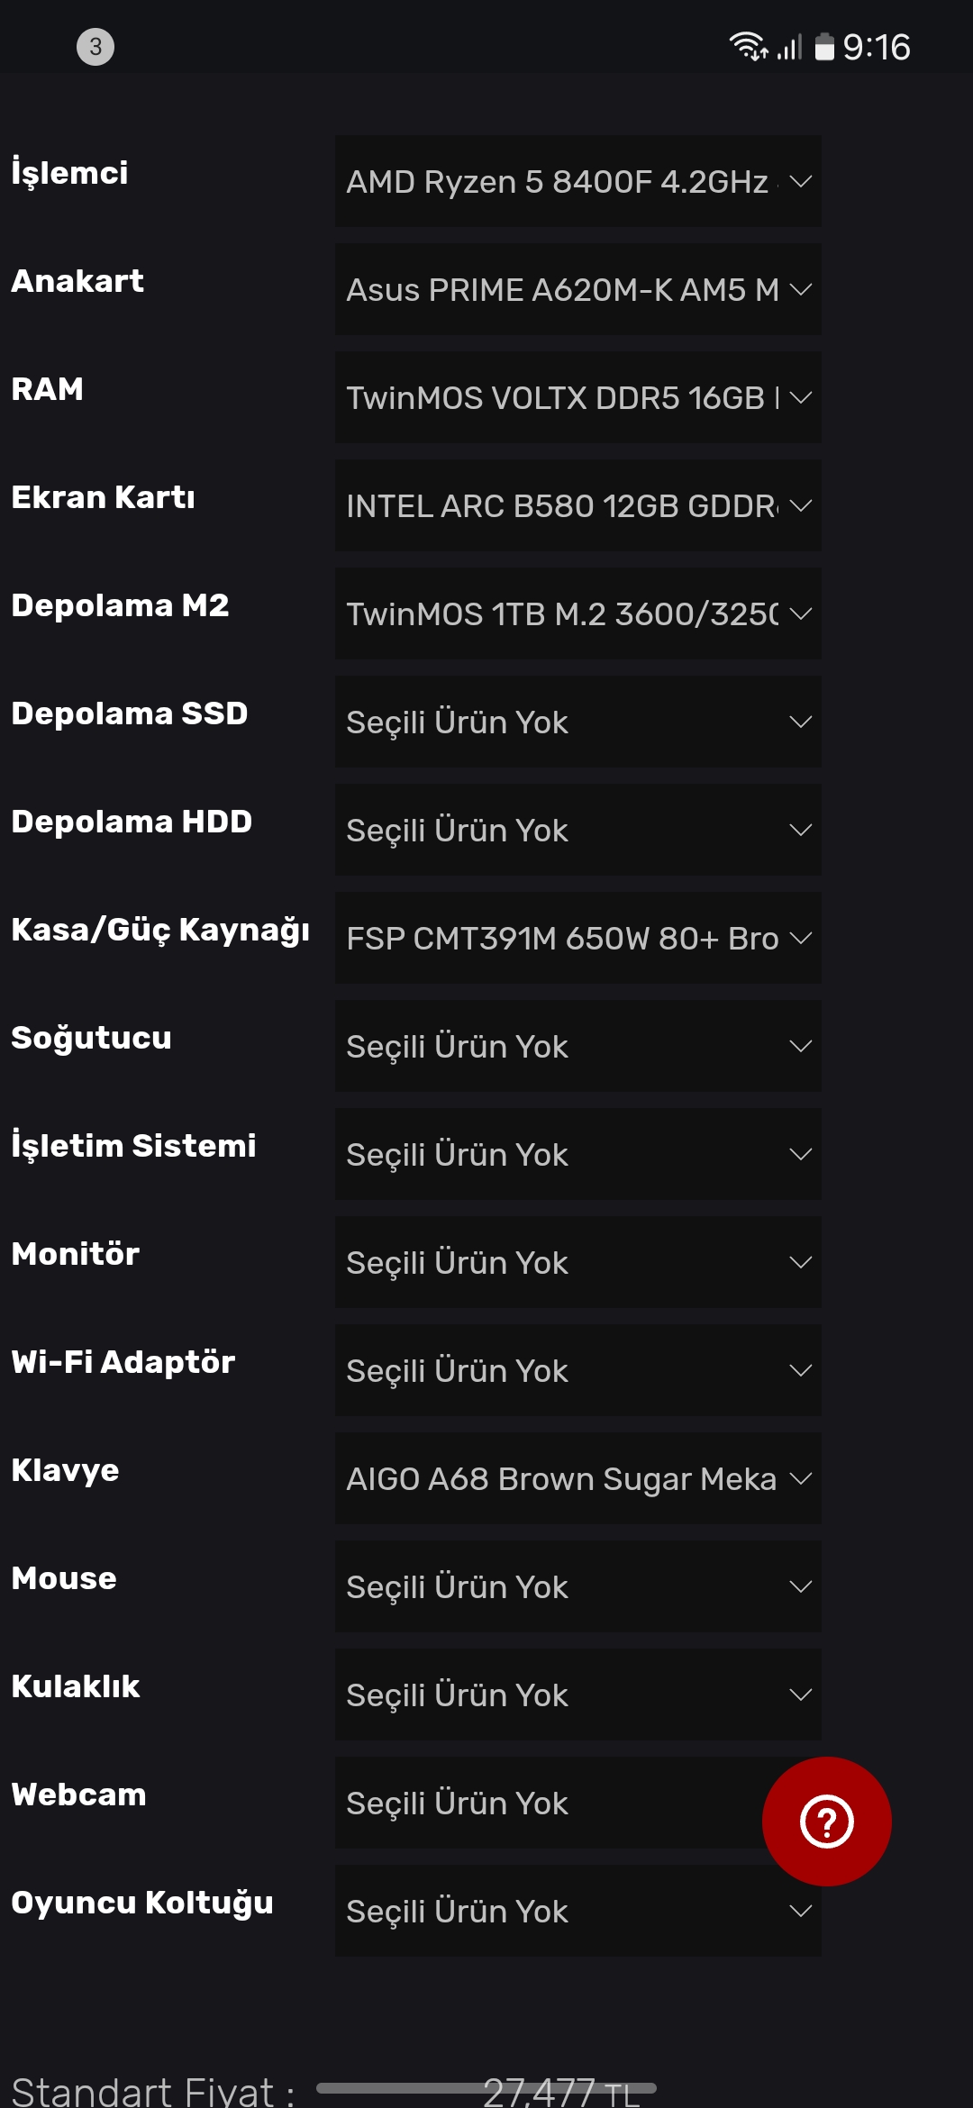This screenshot has height=2108, width=973.
Task: Expand the İşletim Sistemi dropdown
Action: 577,1154
